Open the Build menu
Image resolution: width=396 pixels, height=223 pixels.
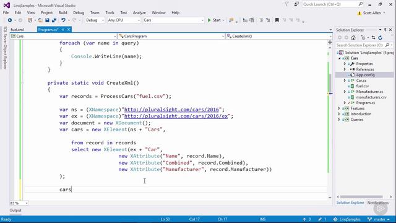pyautogui.click(x=63, y=12)
